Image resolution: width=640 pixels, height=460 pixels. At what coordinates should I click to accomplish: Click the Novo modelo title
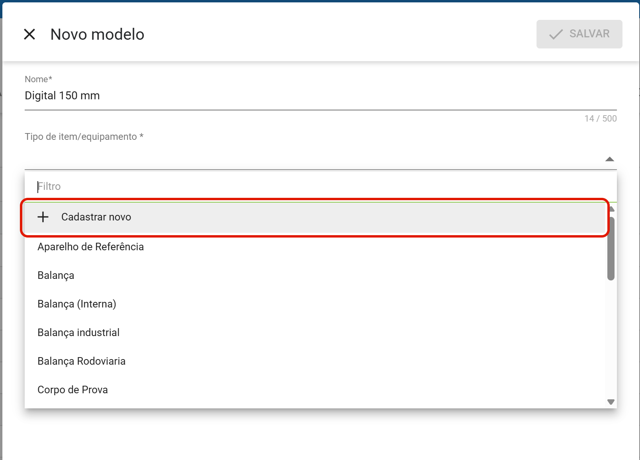[97, 35]
